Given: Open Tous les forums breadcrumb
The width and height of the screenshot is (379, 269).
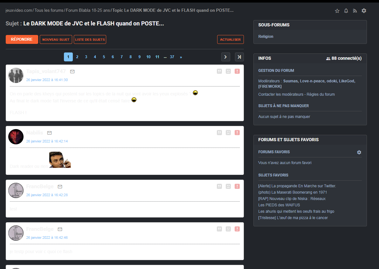Looking at the screenshot, I should (49, 10).
